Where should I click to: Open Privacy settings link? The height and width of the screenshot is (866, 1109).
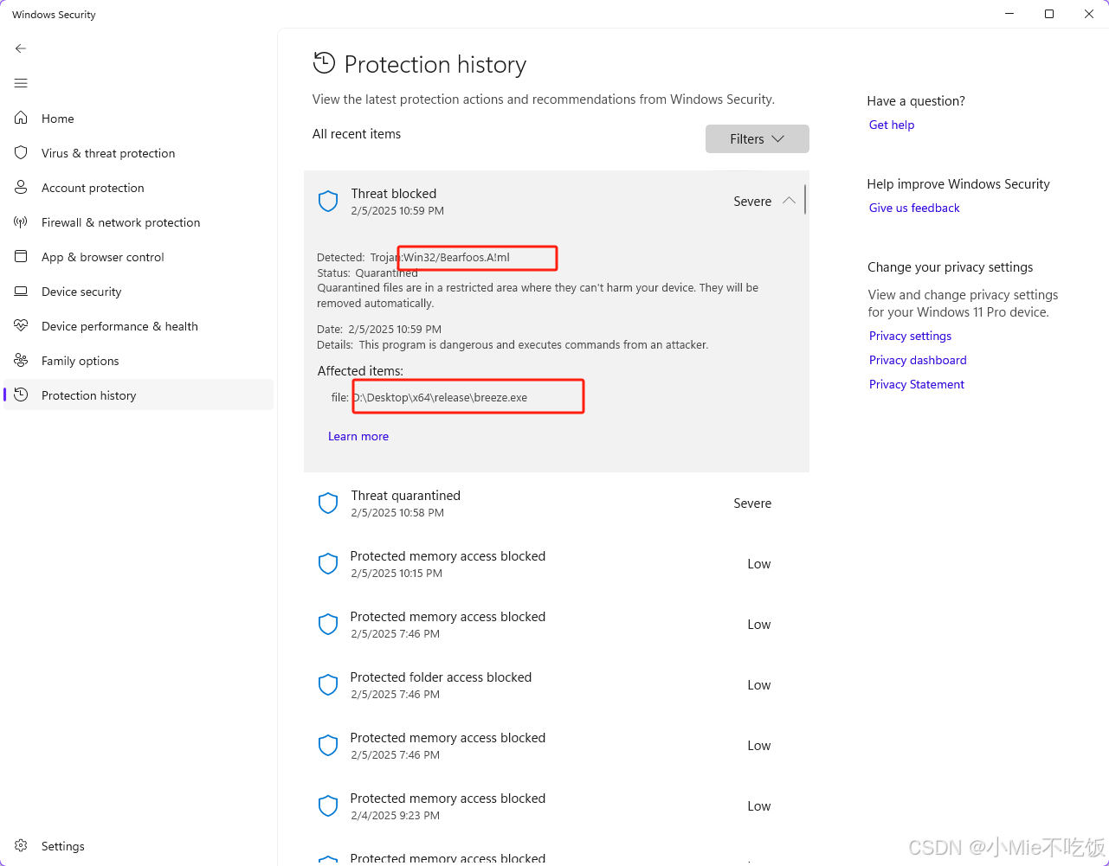(x=910, y=336)
